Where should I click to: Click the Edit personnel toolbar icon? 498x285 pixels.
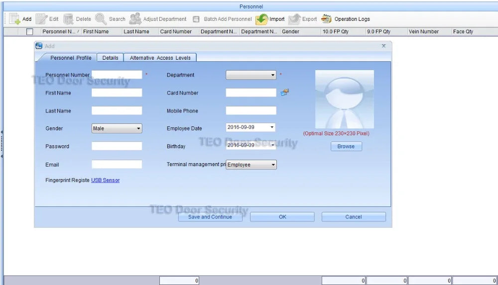pyautogui.click(x=41, y=19)
